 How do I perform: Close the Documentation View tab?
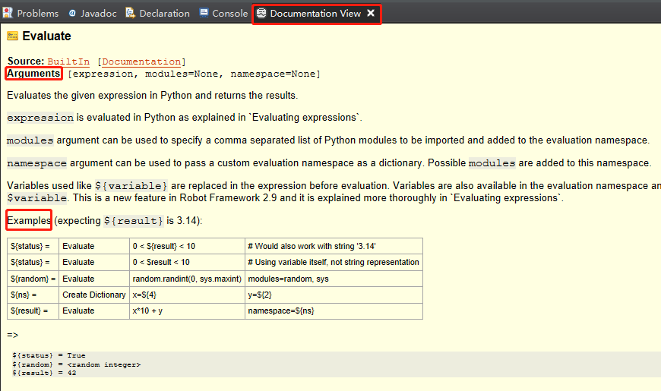[371, 13]
